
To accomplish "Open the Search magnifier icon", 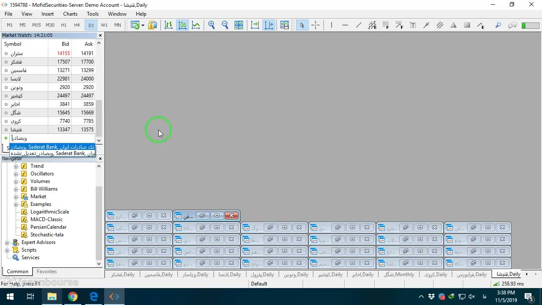I will tap(498, 25).
